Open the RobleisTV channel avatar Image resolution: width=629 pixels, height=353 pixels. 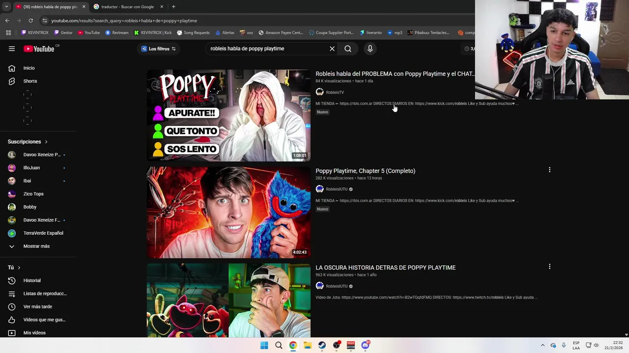pos(319,92)
